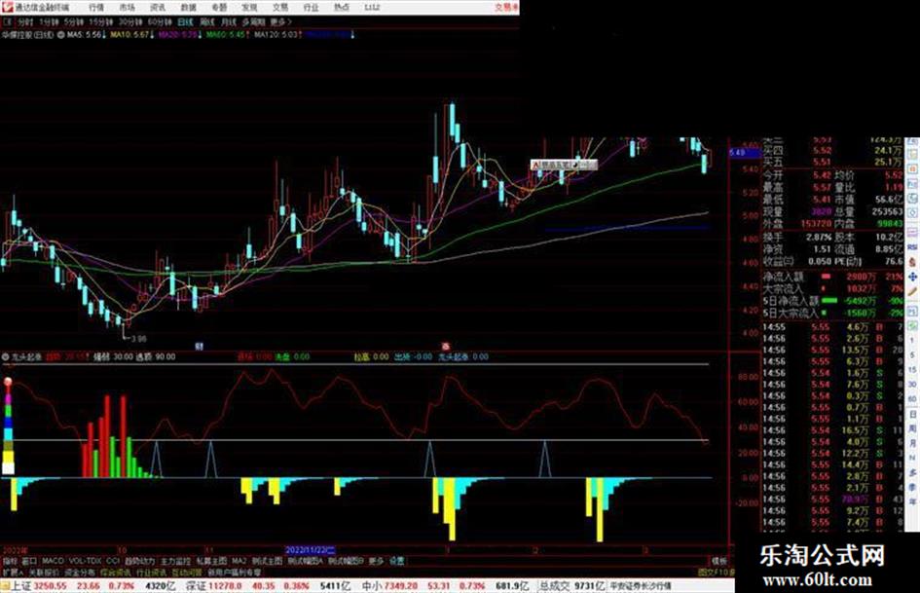Click the 净流入额 row in data panel

click(x=832, y=276)
